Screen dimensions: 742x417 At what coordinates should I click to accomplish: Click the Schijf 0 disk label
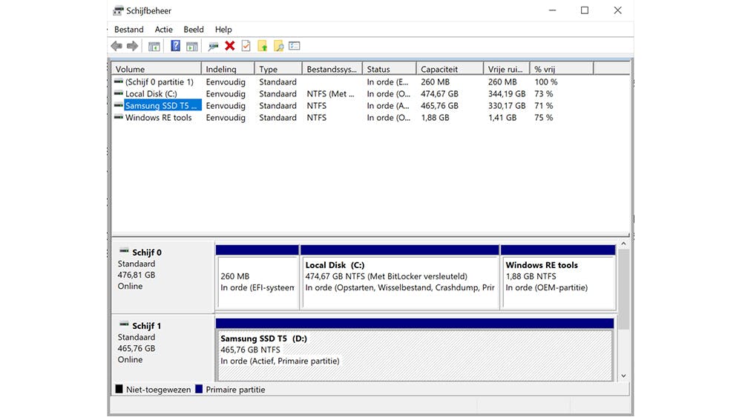point(146,253)
